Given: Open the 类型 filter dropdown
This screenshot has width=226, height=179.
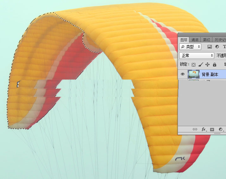Looking at the screenshot, I should [x=190, y=47].
